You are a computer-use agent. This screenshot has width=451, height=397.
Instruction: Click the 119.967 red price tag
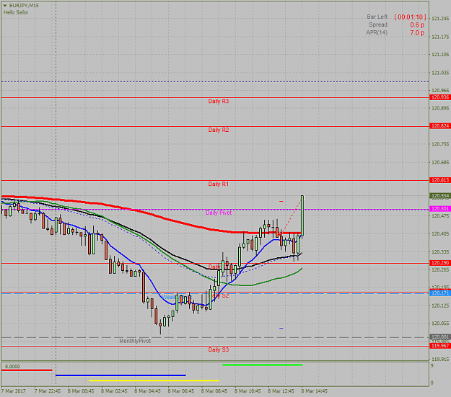pyautogui.click(x=440, y=346)
